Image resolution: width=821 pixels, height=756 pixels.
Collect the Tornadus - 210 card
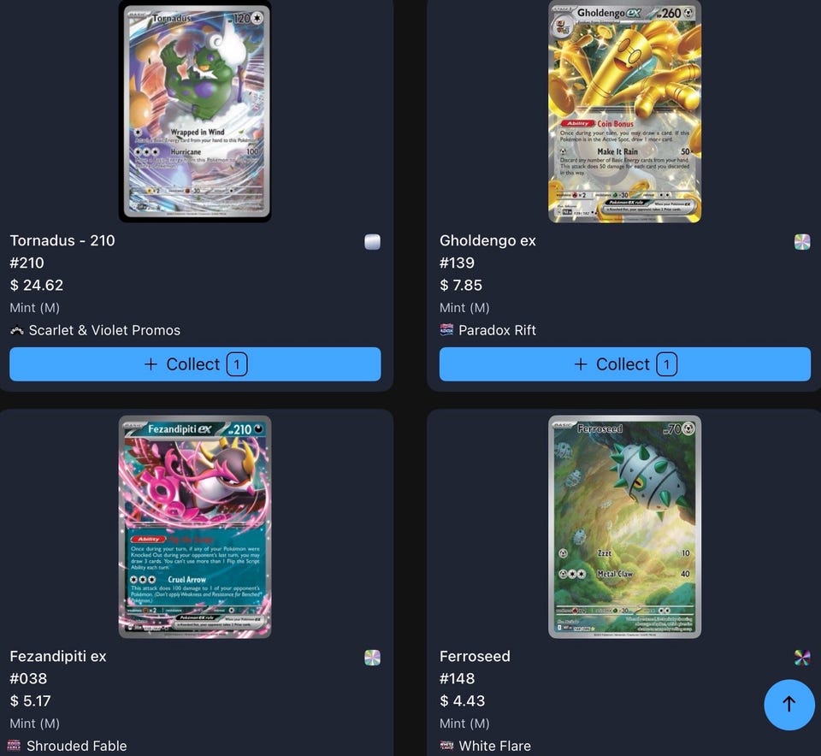point(195,363)
